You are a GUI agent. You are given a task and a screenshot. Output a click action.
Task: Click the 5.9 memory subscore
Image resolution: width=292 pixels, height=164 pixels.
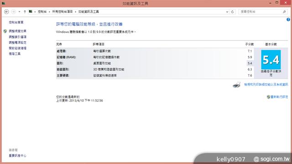[x=250, y=57]
